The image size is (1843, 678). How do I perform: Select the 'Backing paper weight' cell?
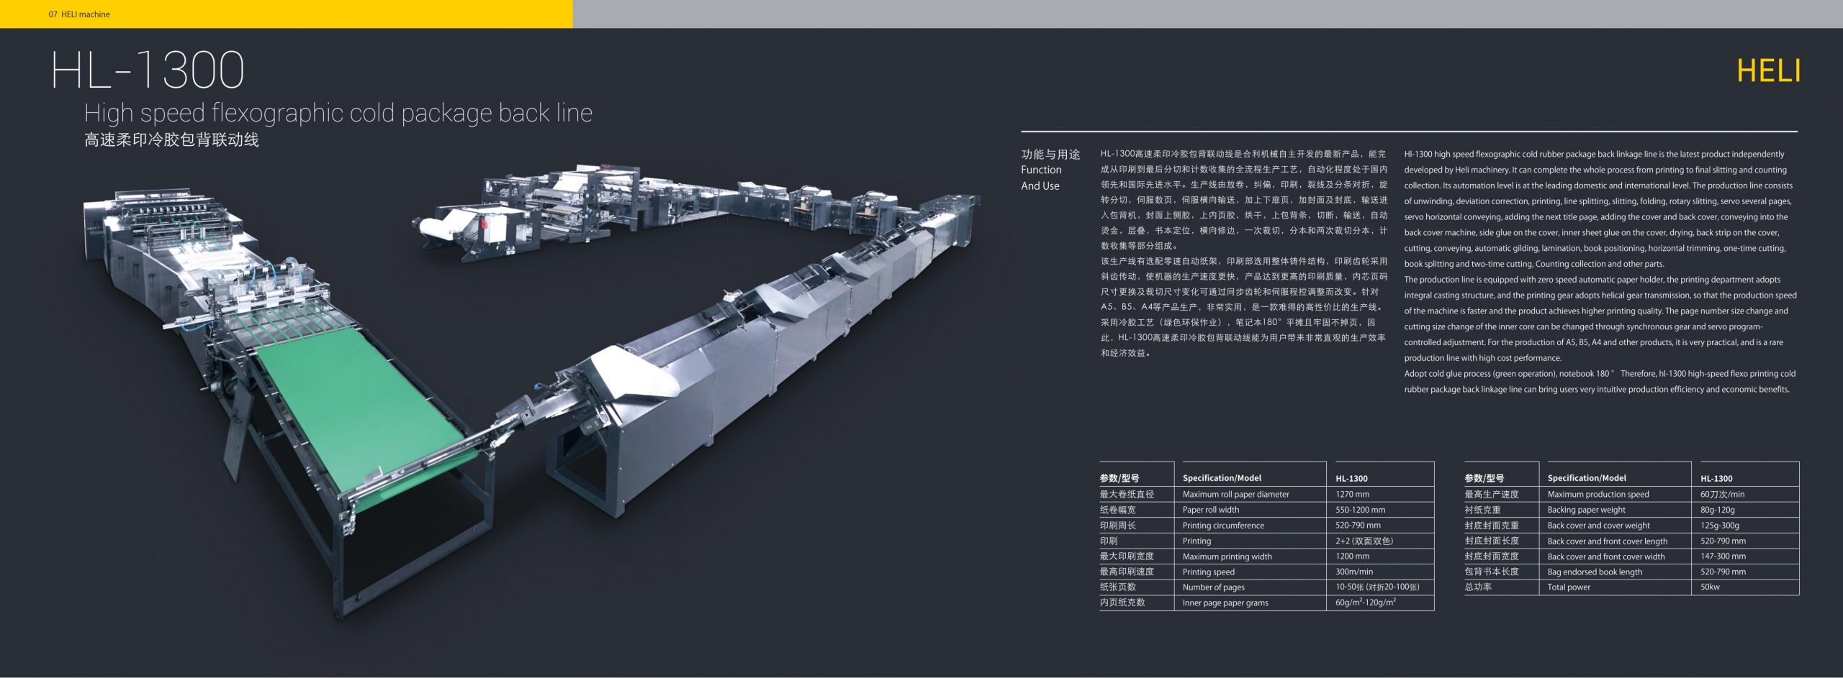[1586, 510]
